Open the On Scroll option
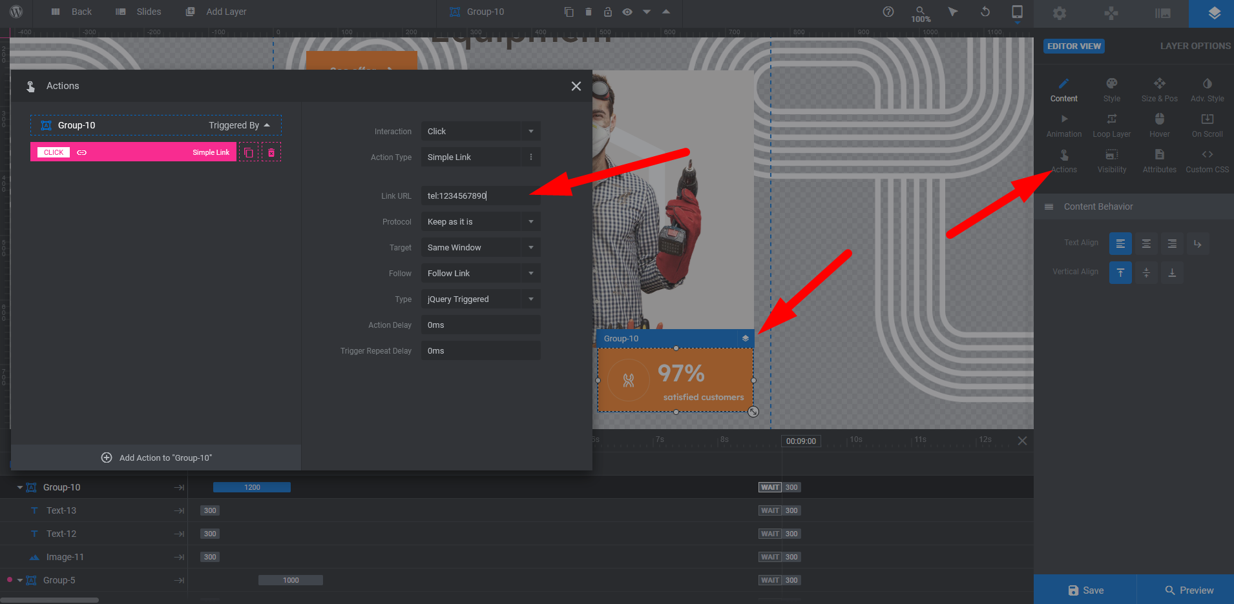The image size is (1234, 604). click(x=1208, y=126)
